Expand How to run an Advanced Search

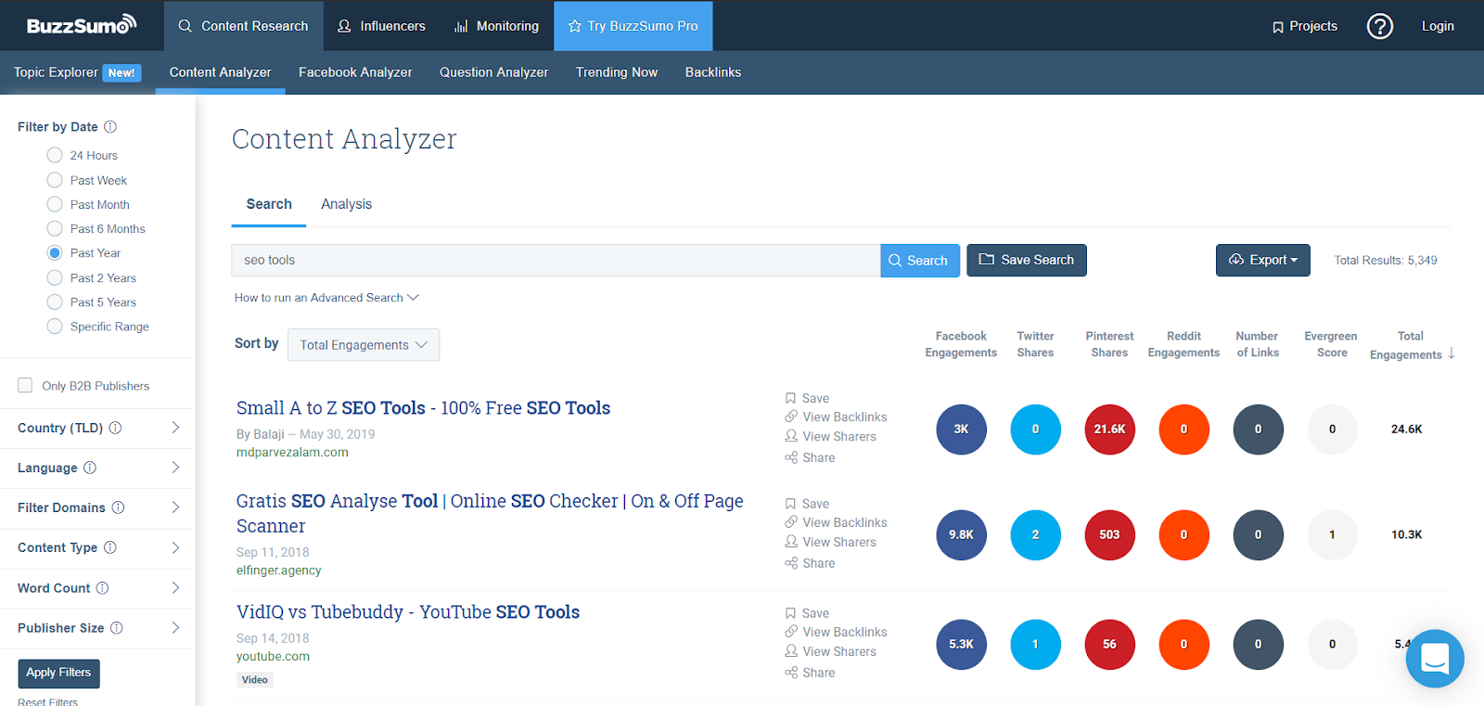(326, 298)
